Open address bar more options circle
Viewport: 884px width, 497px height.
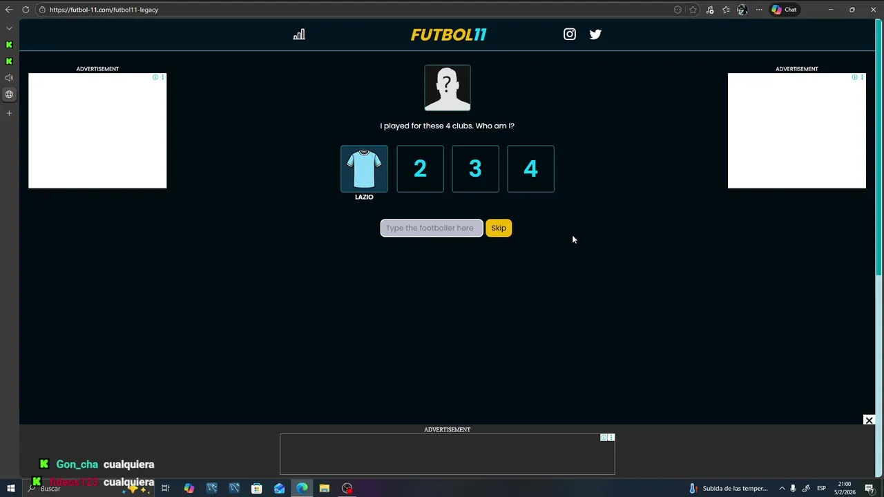coord(678,10)
